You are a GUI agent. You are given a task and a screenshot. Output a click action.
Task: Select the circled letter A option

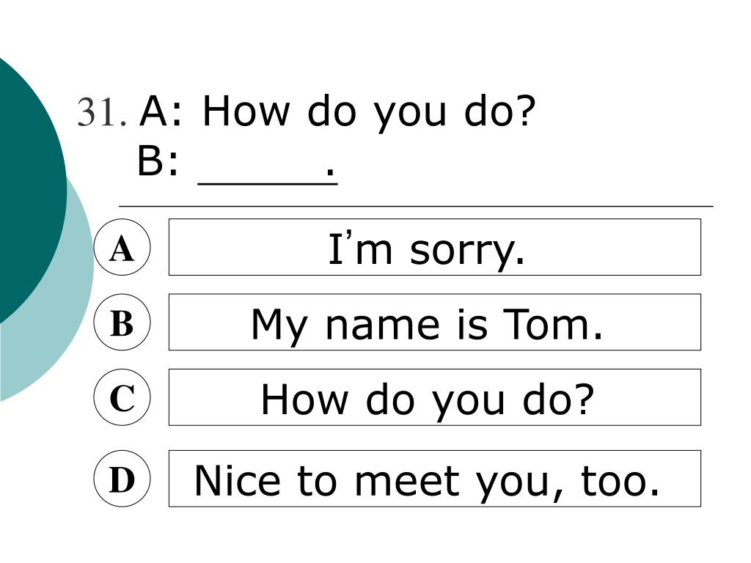pos(122,247)
